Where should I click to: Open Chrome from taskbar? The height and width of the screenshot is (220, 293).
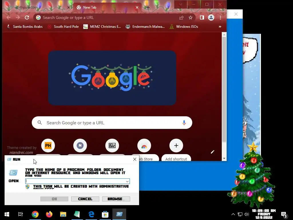coord(35,214)
